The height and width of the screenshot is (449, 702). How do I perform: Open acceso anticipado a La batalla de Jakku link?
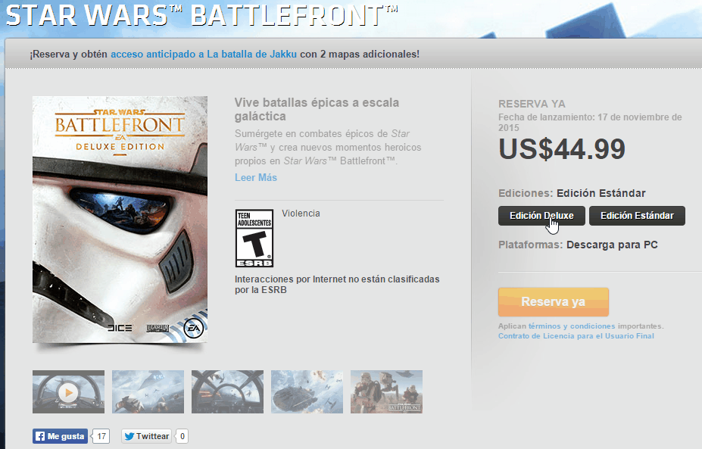(204, 55)
